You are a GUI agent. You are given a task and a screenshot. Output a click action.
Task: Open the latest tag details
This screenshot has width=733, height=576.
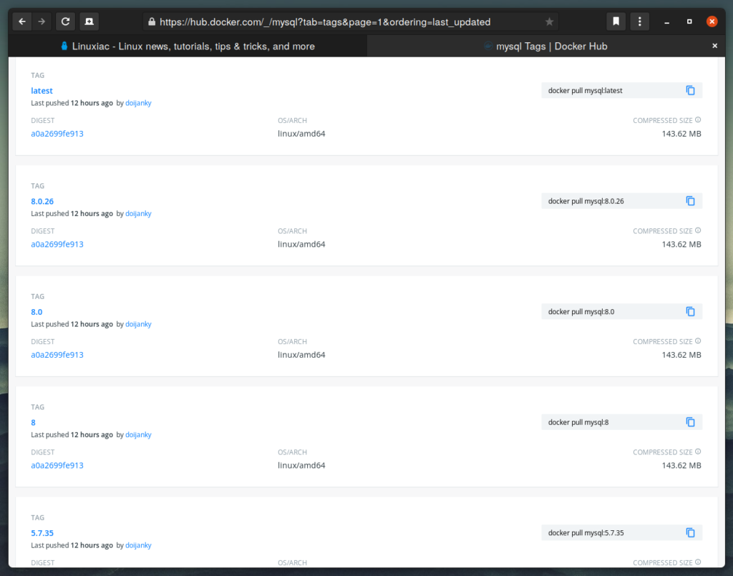(42, 90)
